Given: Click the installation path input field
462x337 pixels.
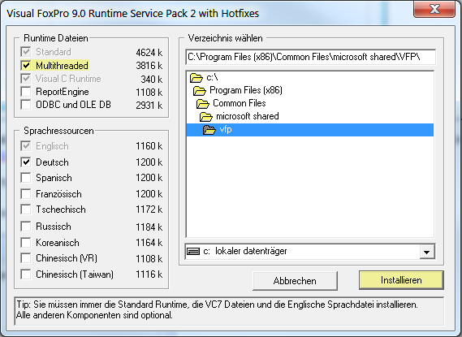Looking at the screenshot, I should [310, 57].
